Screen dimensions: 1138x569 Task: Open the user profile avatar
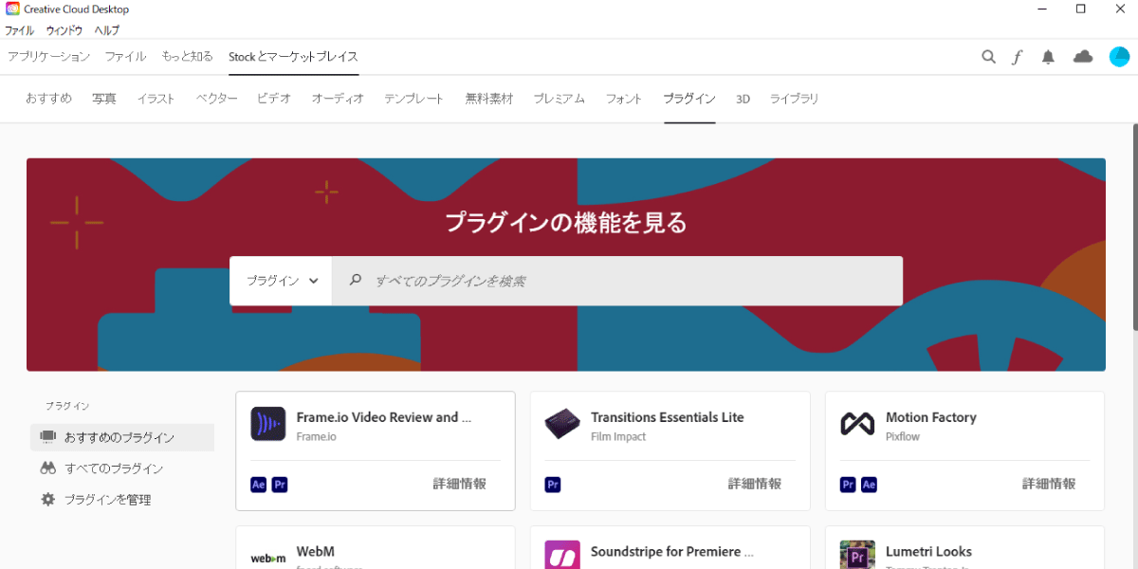click(x=1119, y=57)
